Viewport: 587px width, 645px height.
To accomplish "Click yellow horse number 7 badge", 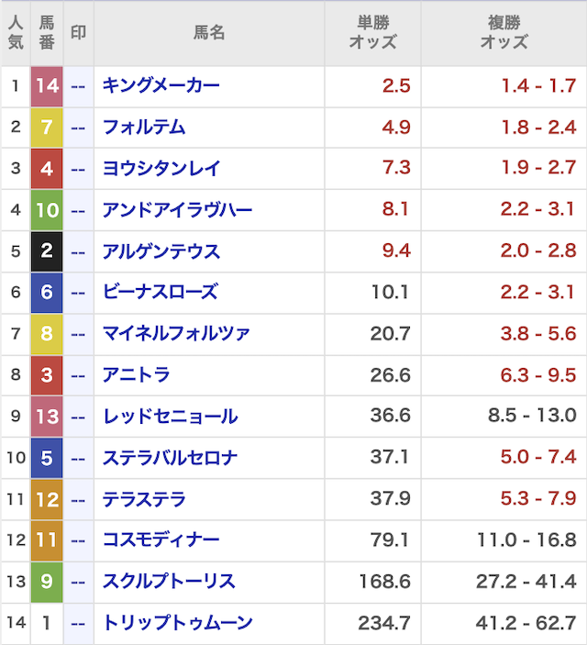I will pyautogui.click(x=47, y=128).
